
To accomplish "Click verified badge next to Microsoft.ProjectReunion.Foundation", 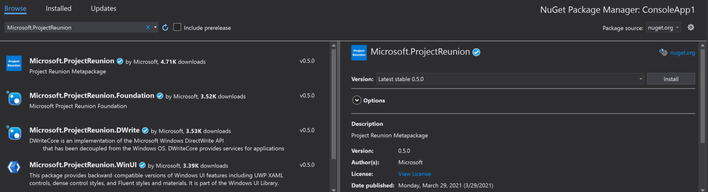I will pyautogui.click(x=160, y=96).
